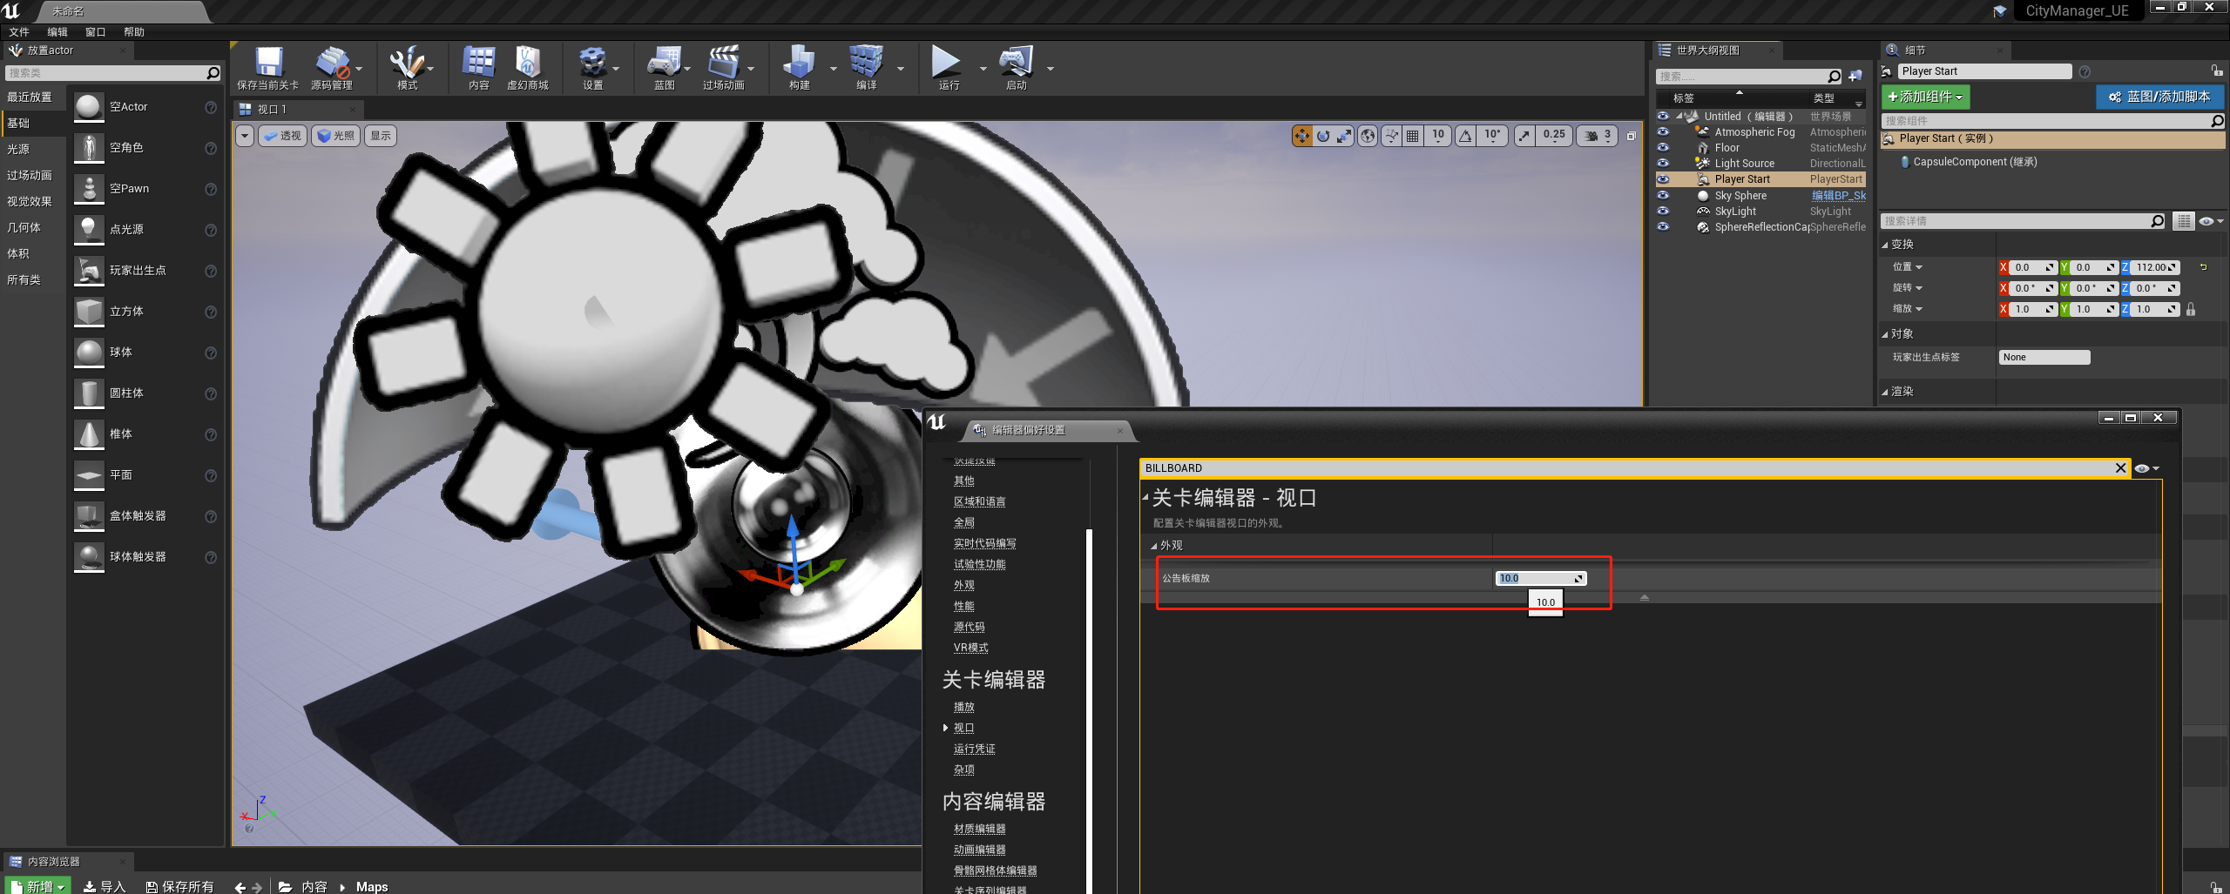Click the Lit (光照) view mode button
Image resolution: width=2230 pixels, height=894 pixels.
coord(335,136)
